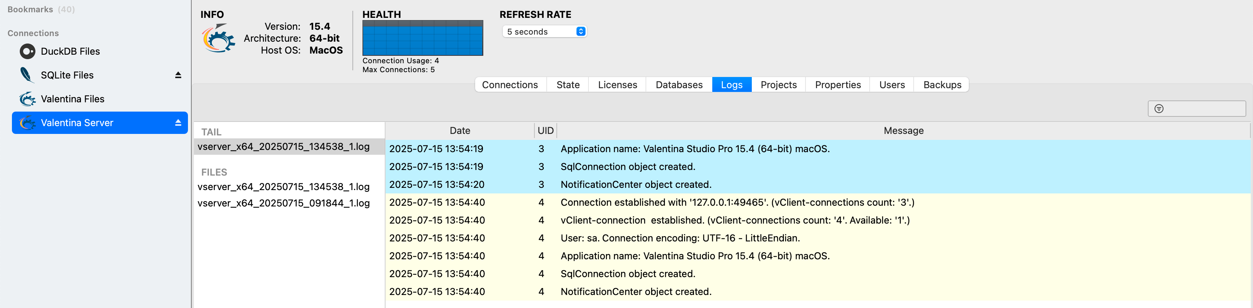Open the Refresh Rate dropdown

544,32
